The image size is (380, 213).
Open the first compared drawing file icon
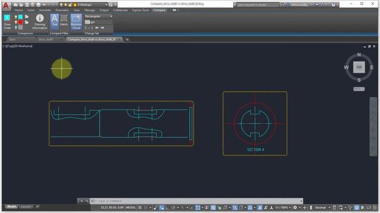(x=27, y=17)
